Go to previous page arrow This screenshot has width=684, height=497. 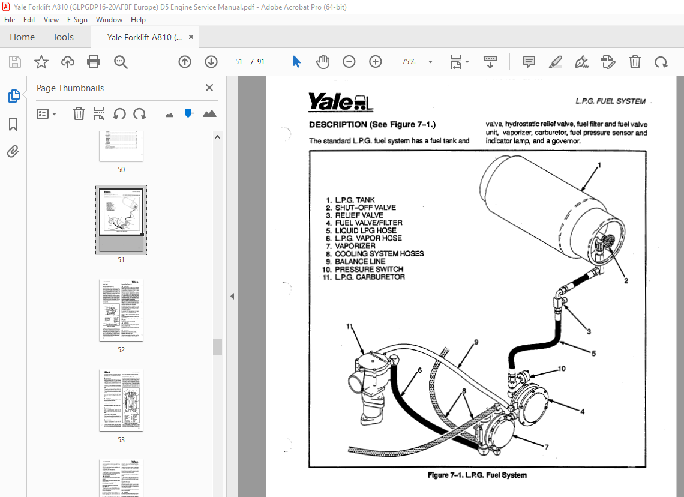185,62
